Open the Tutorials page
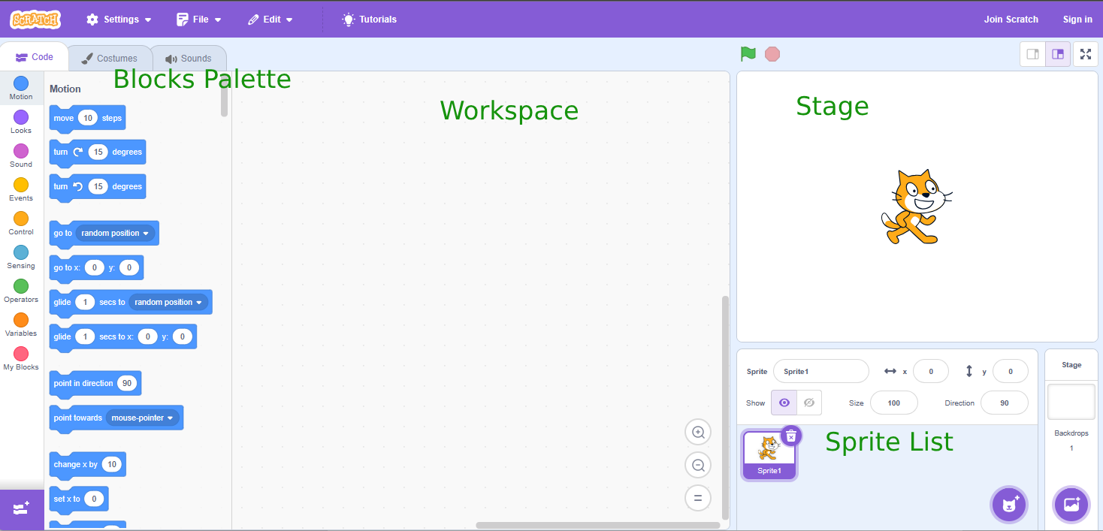The width and height of the screenshot is (1103, 531). (x=369, y=19)
